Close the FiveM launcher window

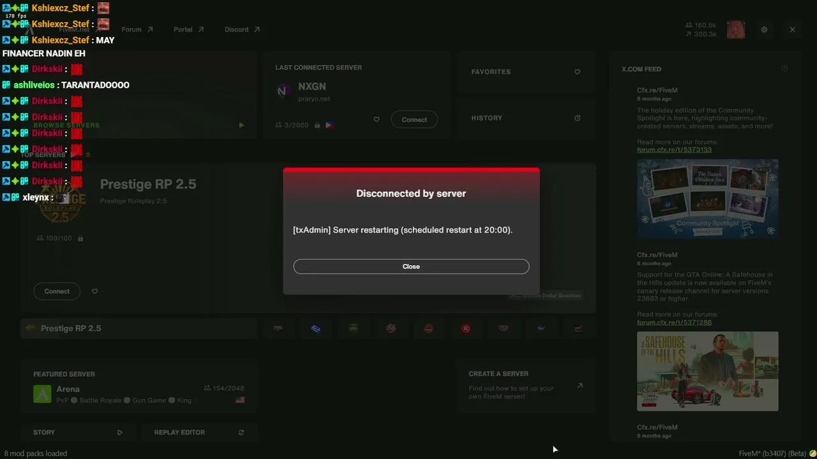(792, 29)
